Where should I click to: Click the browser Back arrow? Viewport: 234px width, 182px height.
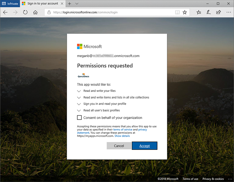[x=6, y=12]
